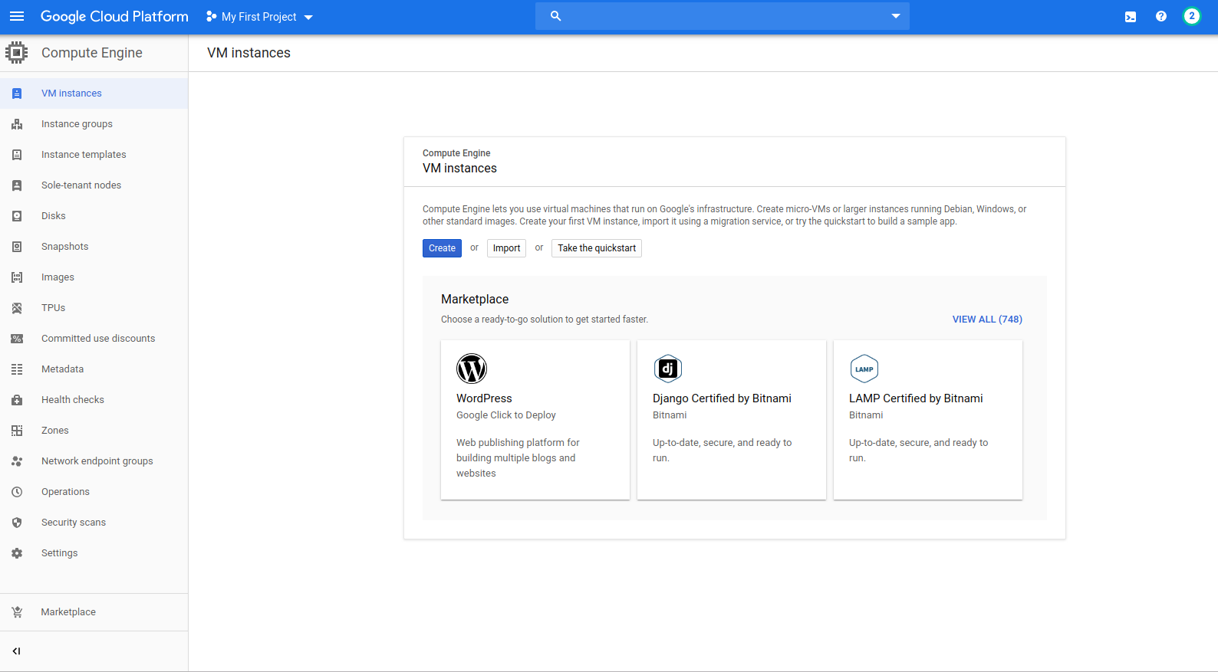Image resolution: width=1218 pixels, height=672 pixels.
Task: Open the Operations menu item
Action: [94, 492]
